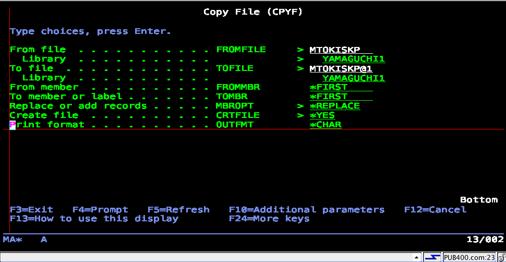Click the 'Type choices, press Enter.' instruction
This screenshot has height=262, width=506.
tap(90, 31)
